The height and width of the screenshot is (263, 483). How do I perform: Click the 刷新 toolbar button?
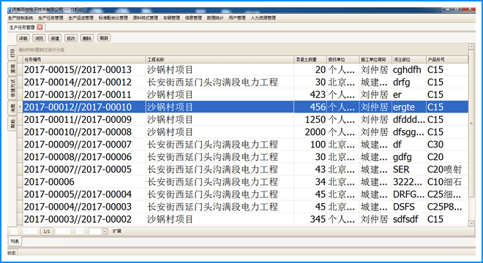pos(104,38)
